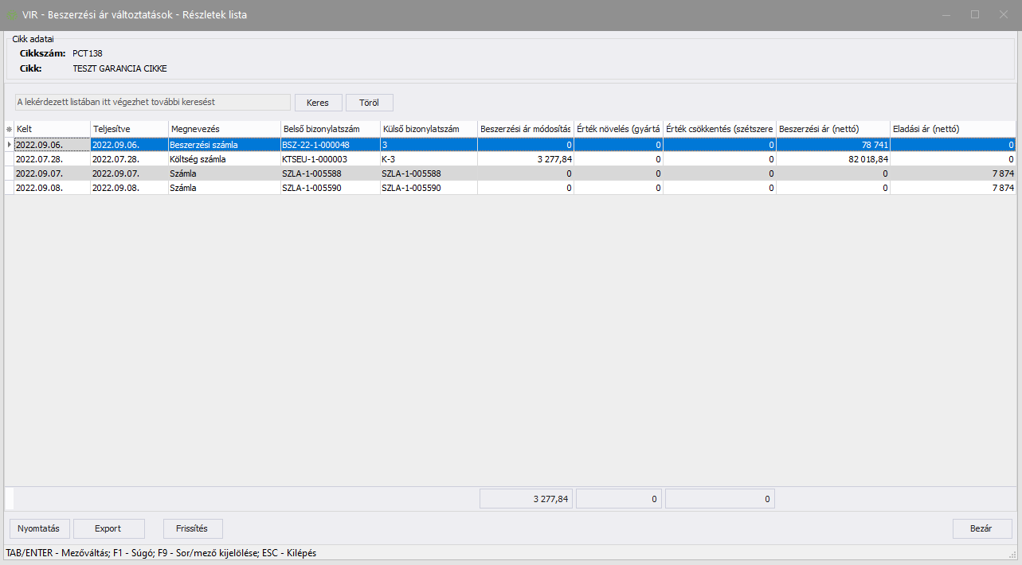Sort by the Teljesítve column header
Viewport: 1022px width, 565px height.
[x=128, y=129]
